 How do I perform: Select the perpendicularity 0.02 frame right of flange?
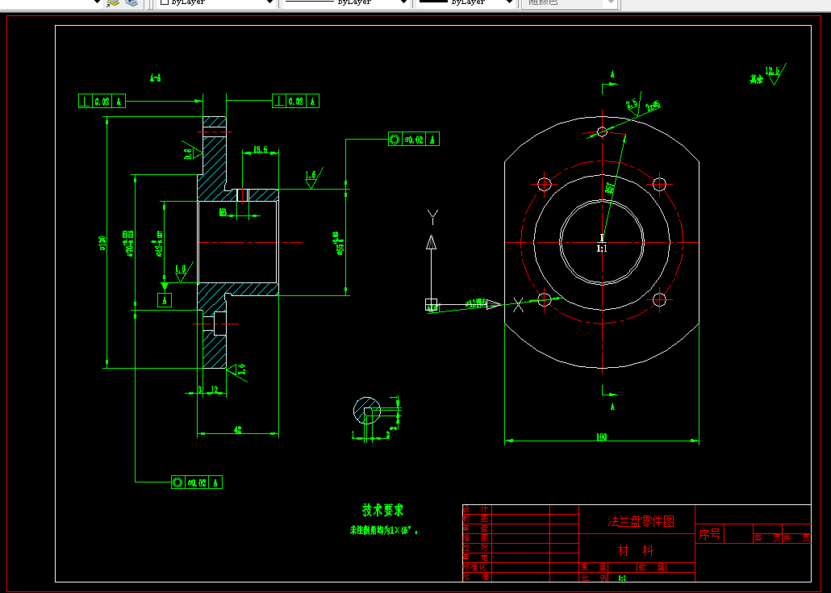[x=296, y=101]
